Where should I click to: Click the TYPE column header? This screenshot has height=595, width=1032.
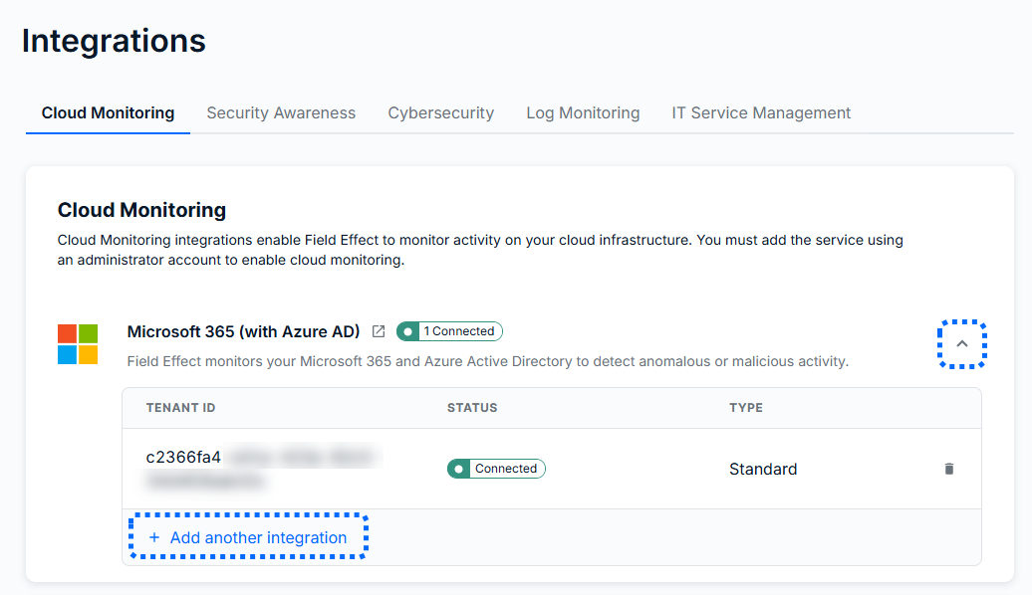tap(746, 408)
